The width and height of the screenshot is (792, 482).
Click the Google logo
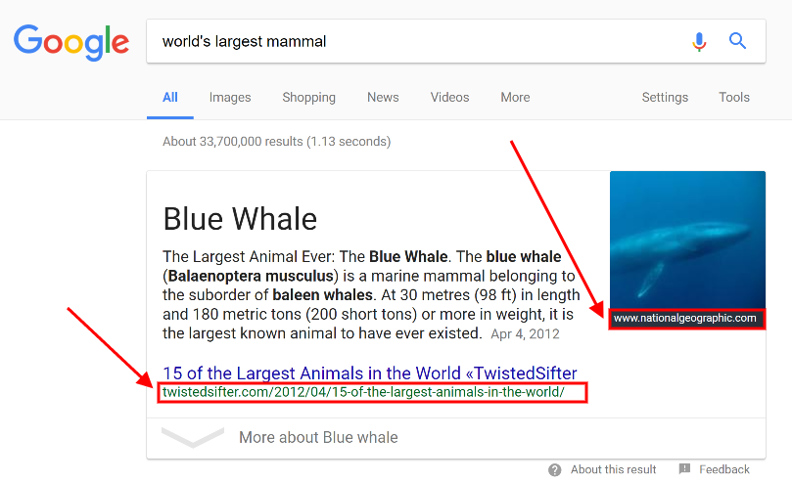pos(70,41)
